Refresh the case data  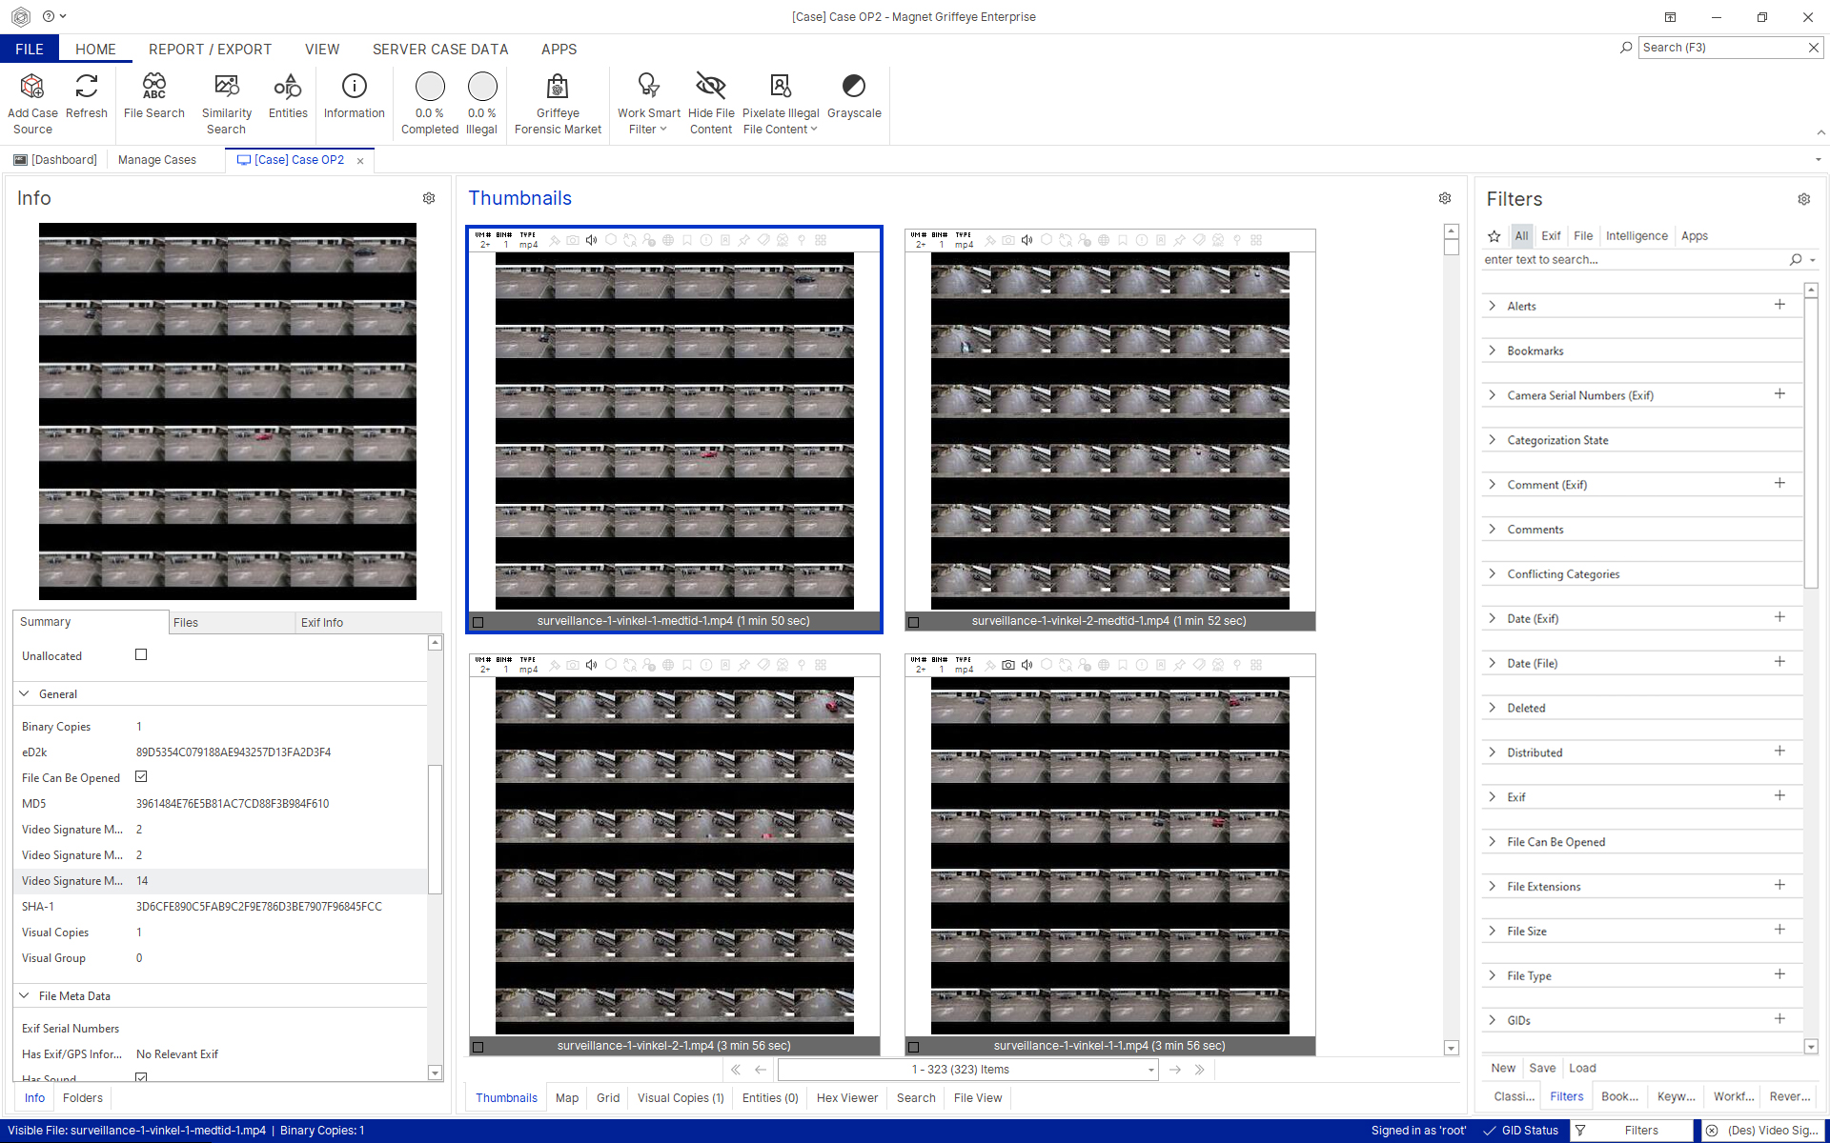(x=87, y=88)
